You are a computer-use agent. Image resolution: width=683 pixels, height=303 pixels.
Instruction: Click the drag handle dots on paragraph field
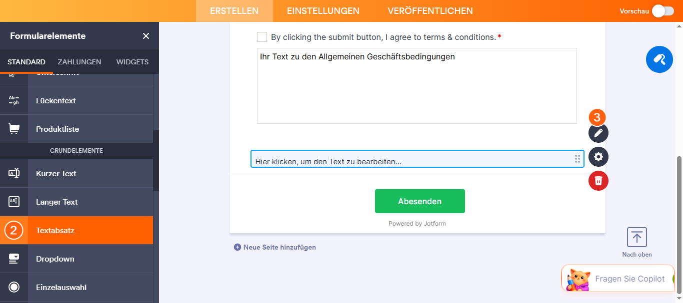click(x=577, y=159)
